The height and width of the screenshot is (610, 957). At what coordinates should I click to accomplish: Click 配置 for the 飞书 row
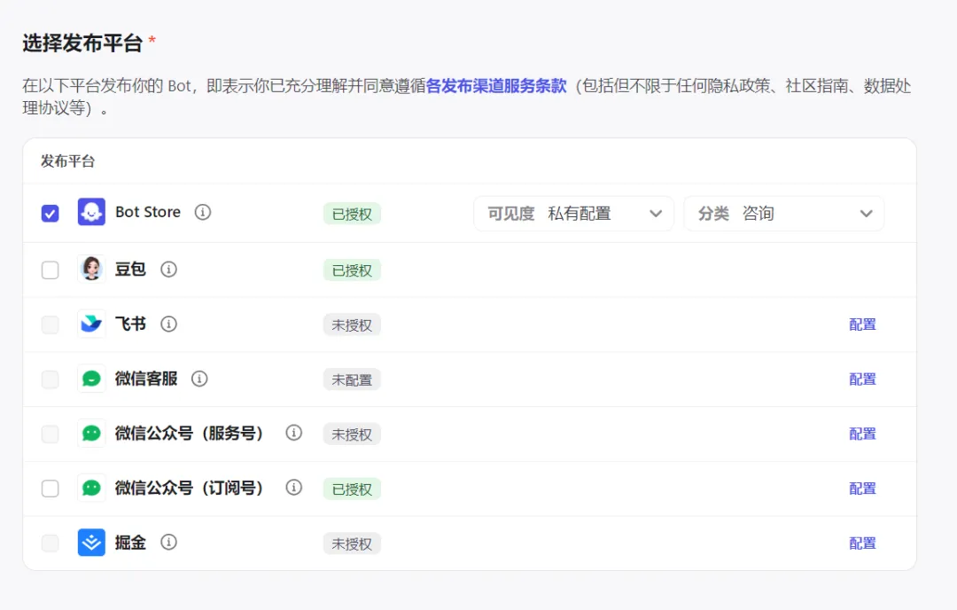coord(862,325)
